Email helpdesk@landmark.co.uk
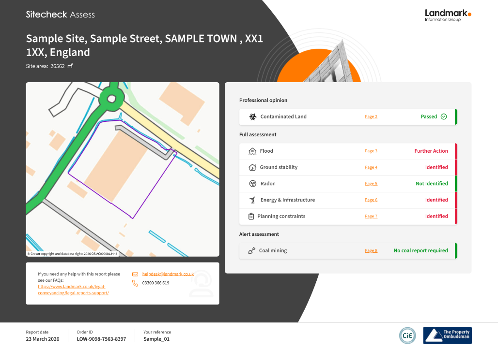 168,274
